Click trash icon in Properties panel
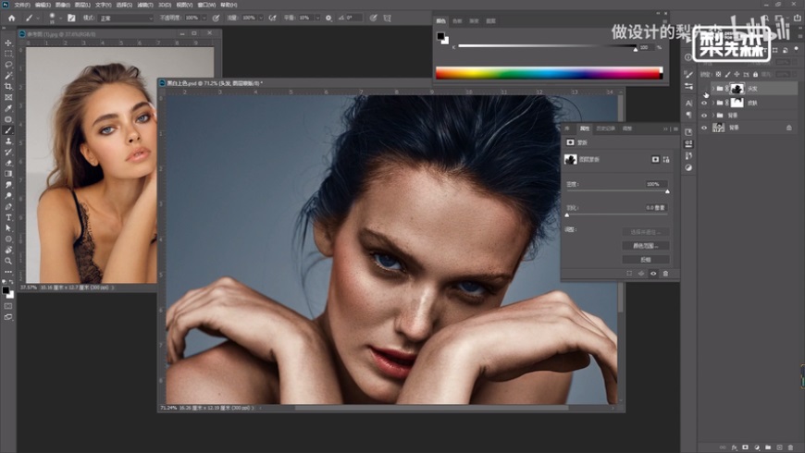 click(664, 274)
